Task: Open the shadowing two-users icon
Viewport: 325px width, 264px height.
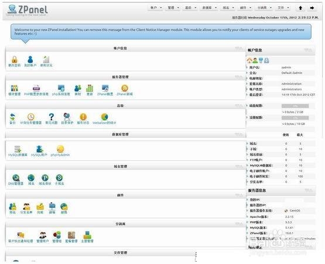Action: (x=78, y=88)
